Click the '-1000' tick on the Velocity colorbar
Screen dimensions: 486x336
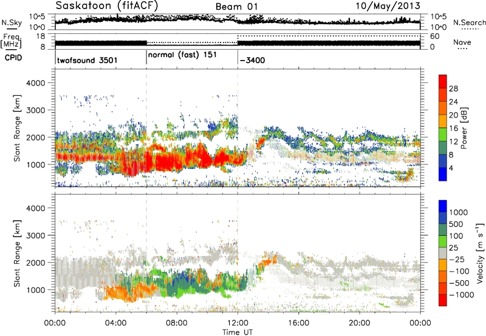[x=462, y=295]
